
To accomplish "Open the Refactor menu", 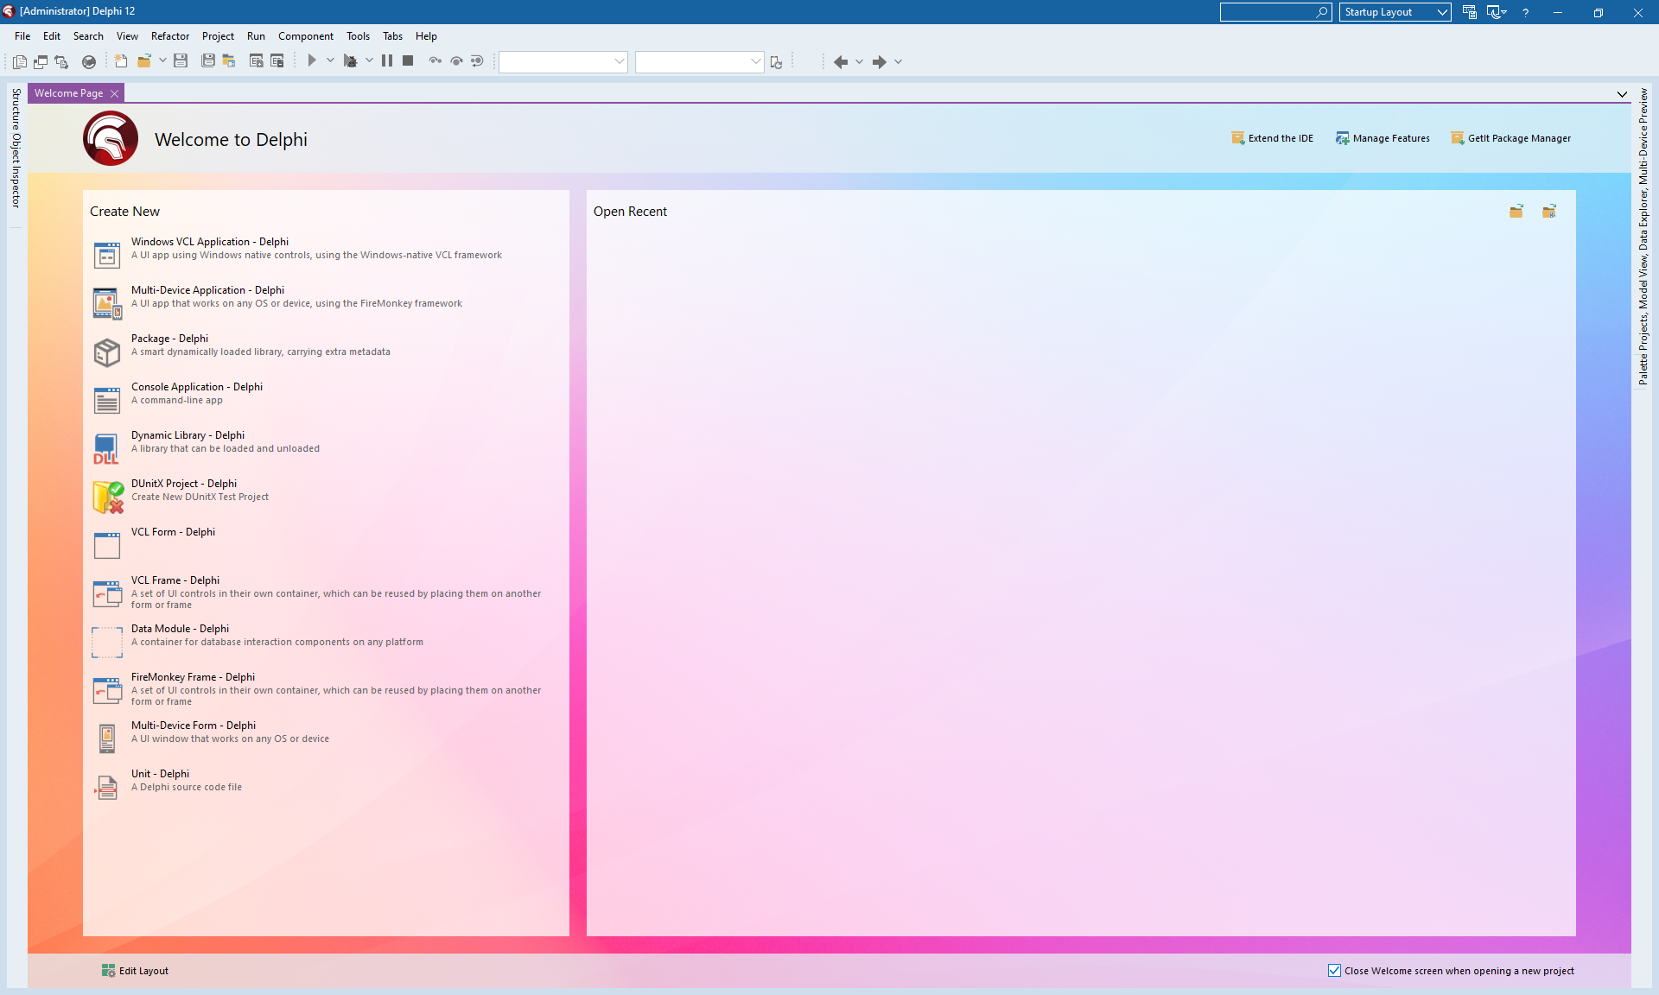I will click(x=170, y=36).
